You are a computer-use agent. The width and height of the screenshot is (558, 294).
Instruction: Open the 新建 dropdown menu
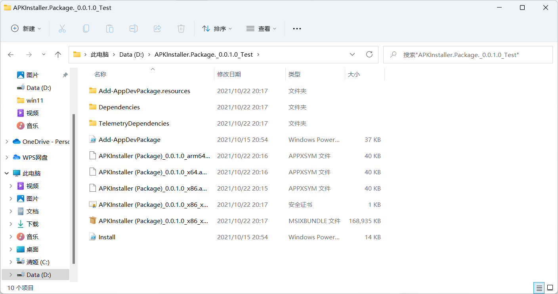pos(26,29)
